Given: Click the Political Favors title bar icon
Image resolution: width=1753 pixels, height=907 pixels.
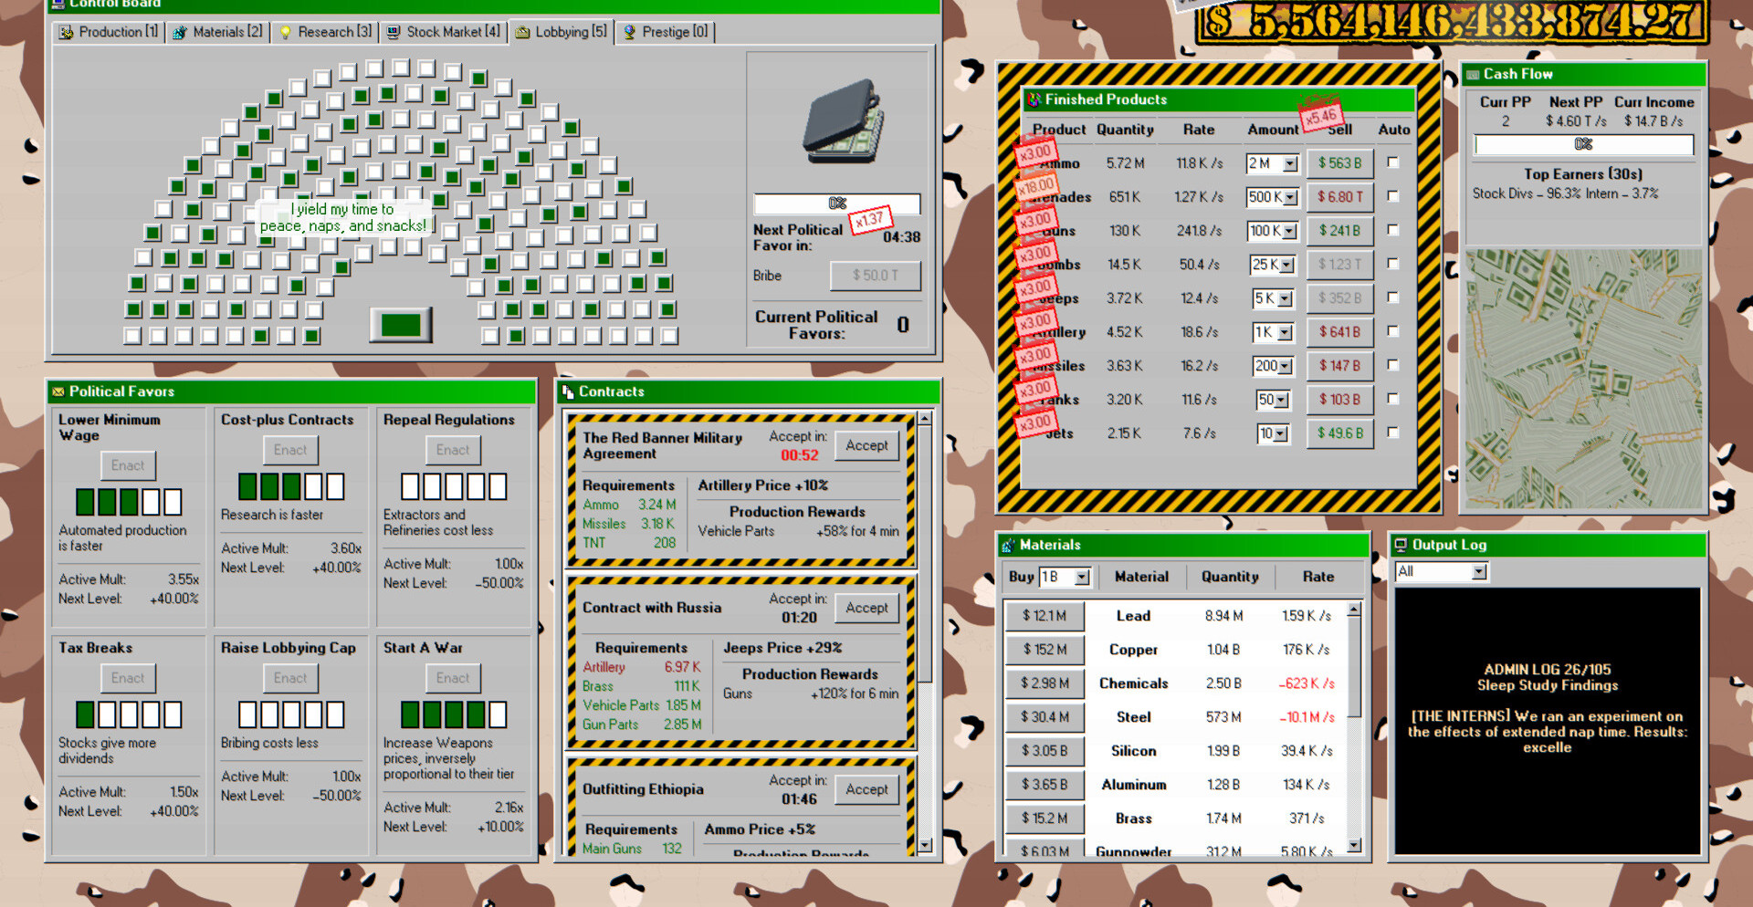Looking at the screenshot, I should [x=58, y=391].
